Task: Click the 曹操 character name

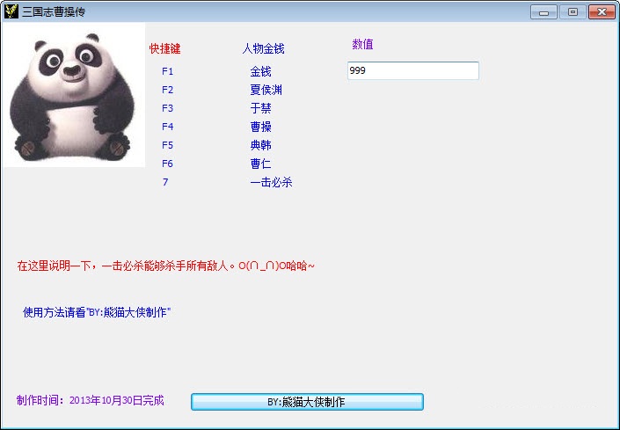Action: click(260, 127)
